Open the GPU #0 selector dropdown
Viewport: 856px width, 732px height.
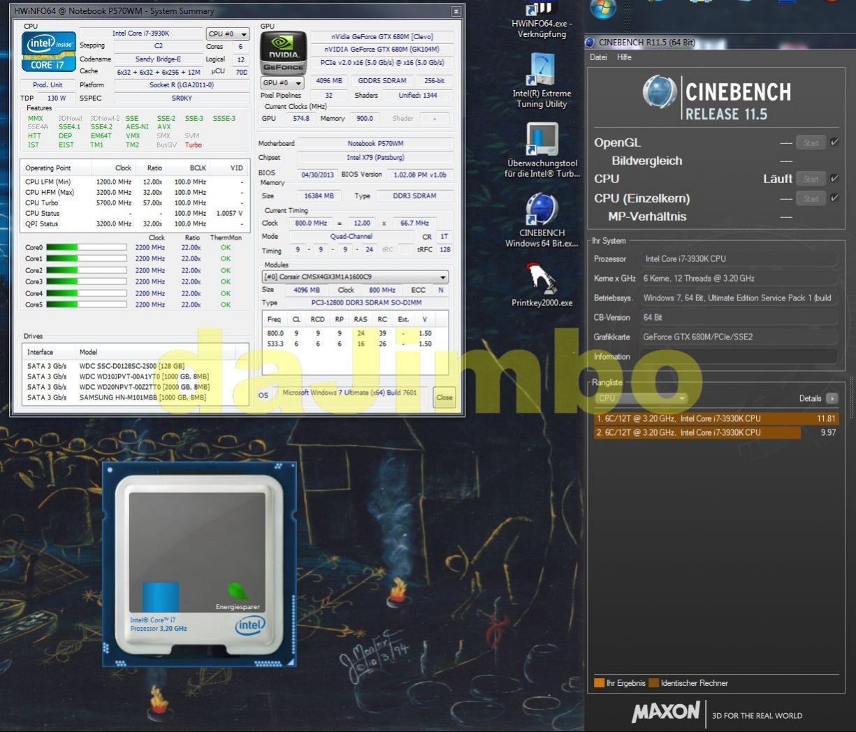(282, 82)
